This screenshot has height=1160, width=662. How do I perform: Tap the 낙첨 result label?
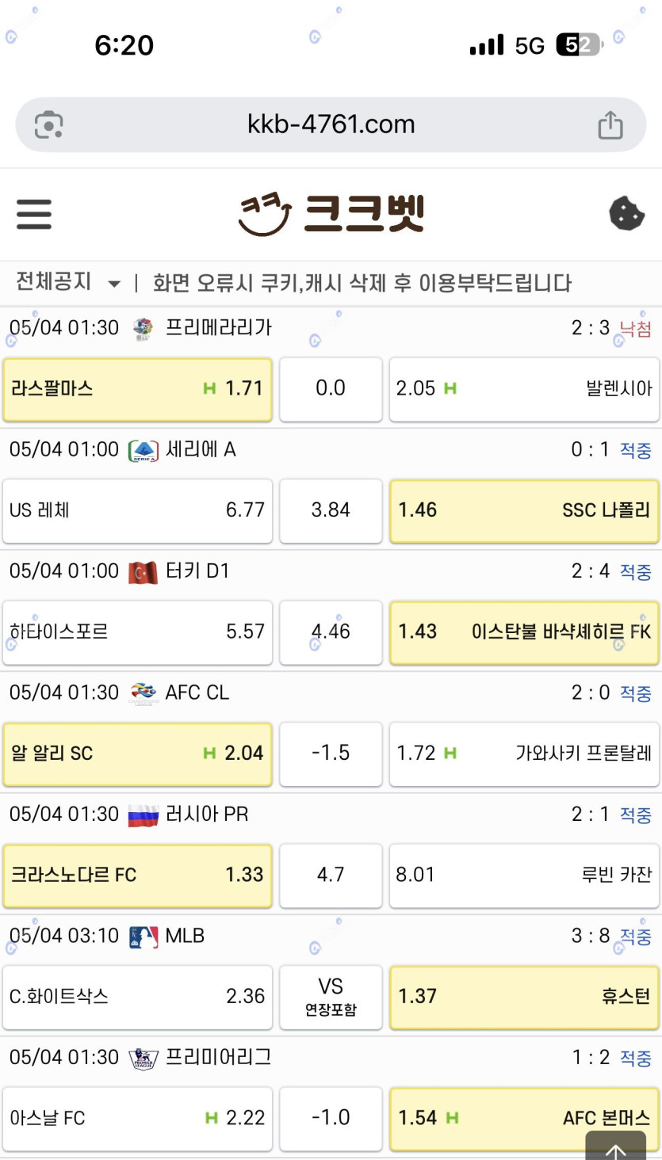(636, 328)
